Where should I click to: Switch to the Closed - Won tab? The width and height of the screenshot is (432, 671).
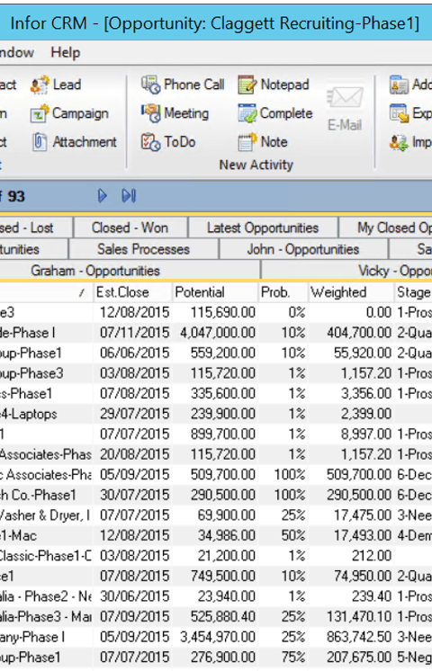click(130, 228)
